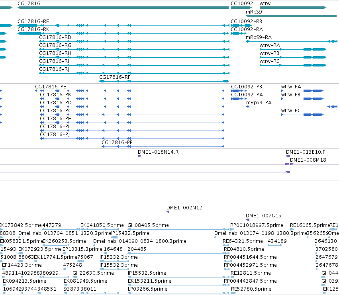Click protein wtrw-PA
The image size is (339, 295).
click(x=291, y=87)
